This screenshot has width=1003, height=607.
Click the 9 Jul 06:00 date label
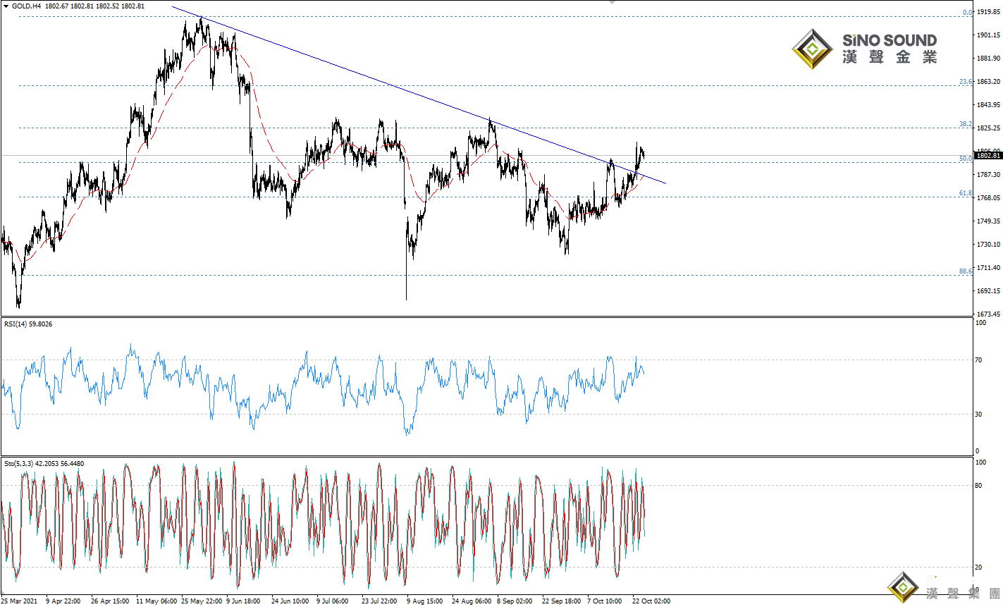pyautogui.click(x=333, y=601)
